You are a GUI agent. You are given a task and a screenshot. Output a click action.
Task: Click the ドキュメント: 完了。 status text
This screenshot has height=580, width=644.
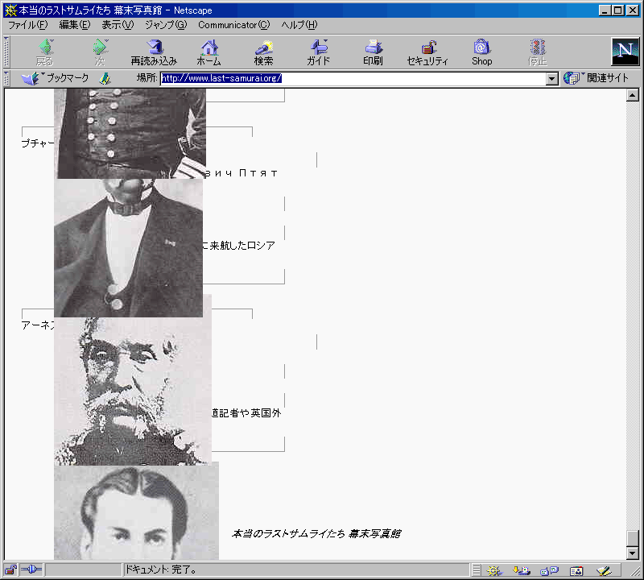point(160,570)
